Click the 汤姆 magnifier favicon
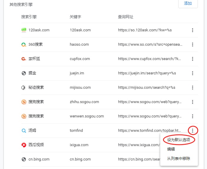 pyautogui.click(x=24, y=130)
